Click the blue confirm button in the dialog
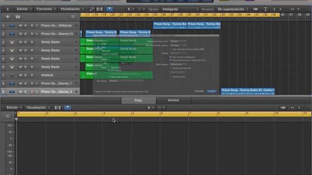 tap(211, 91)
